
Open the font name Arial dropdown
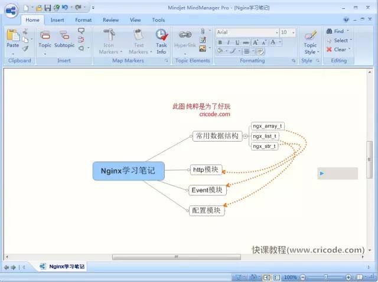click(276, 32)
